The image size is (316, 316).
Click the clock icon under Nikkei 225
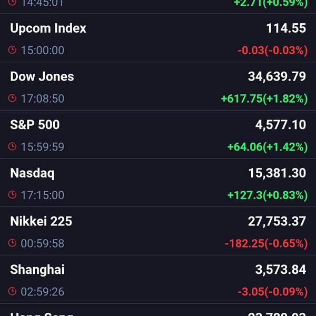pyautogui.click(x=13, y=243)
